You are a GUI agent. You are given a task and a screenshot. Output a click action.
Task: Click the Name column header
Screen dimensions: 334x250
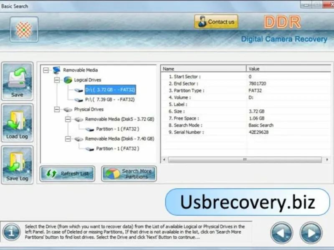[x=204, y=69]
